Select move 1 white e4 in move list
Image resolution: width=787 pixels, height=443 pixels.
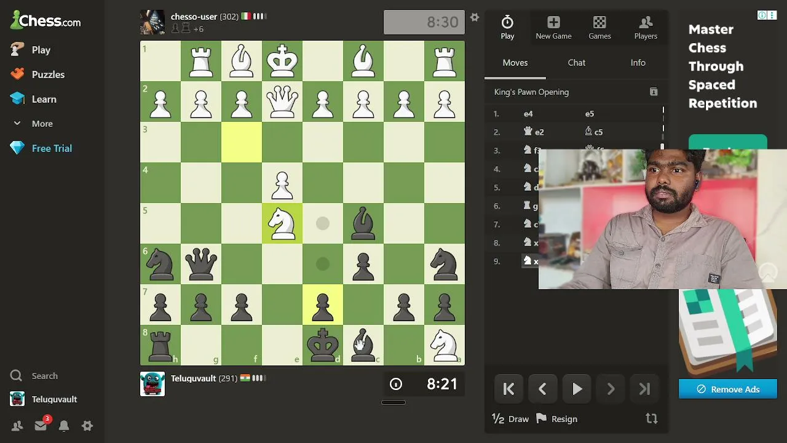528,114
